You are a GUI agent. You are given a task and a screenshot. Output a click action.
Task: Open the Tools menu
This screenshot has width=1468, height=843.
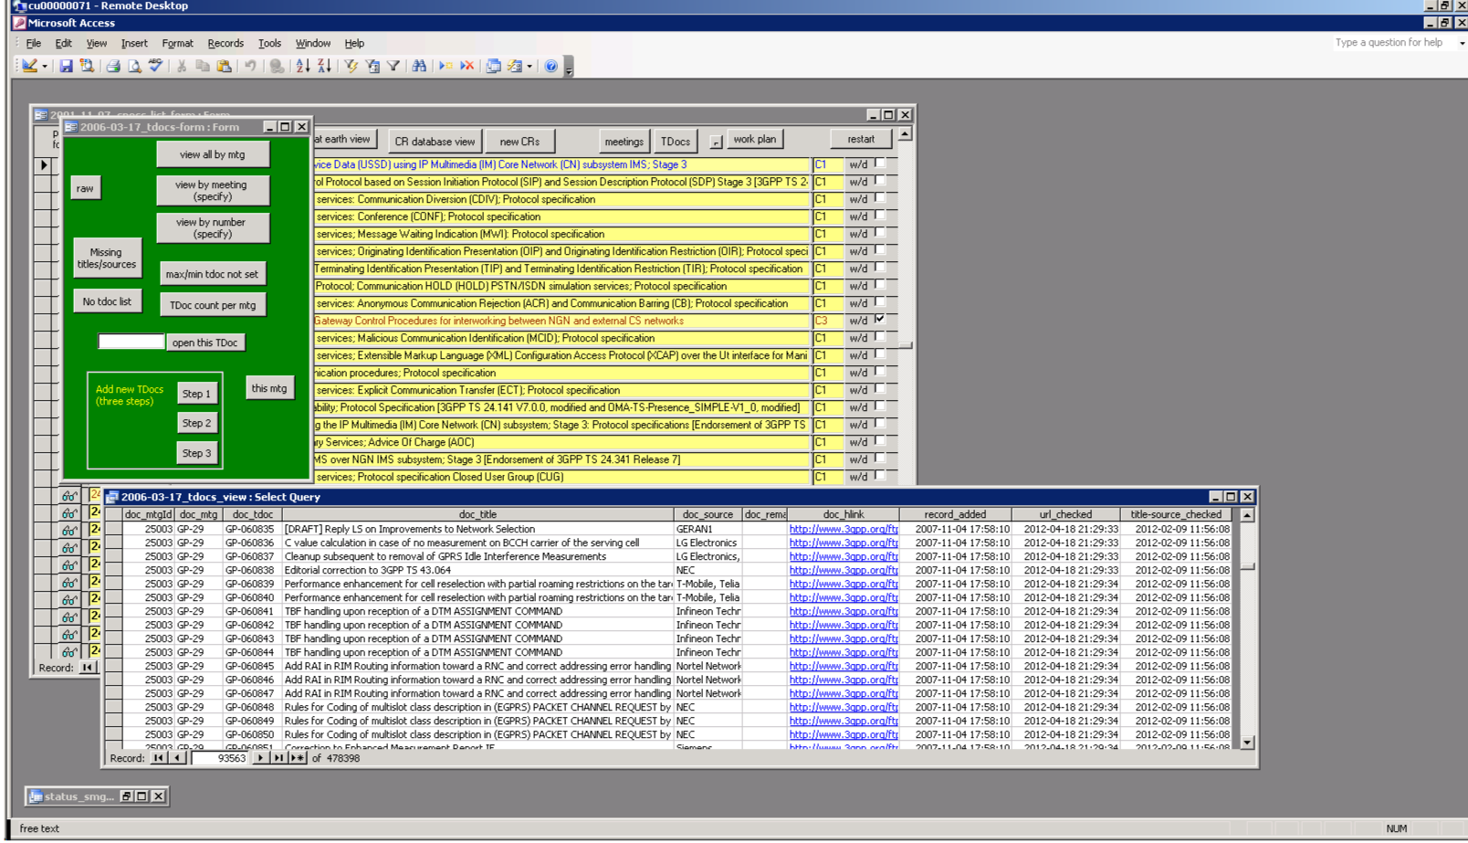pos(269,43)
